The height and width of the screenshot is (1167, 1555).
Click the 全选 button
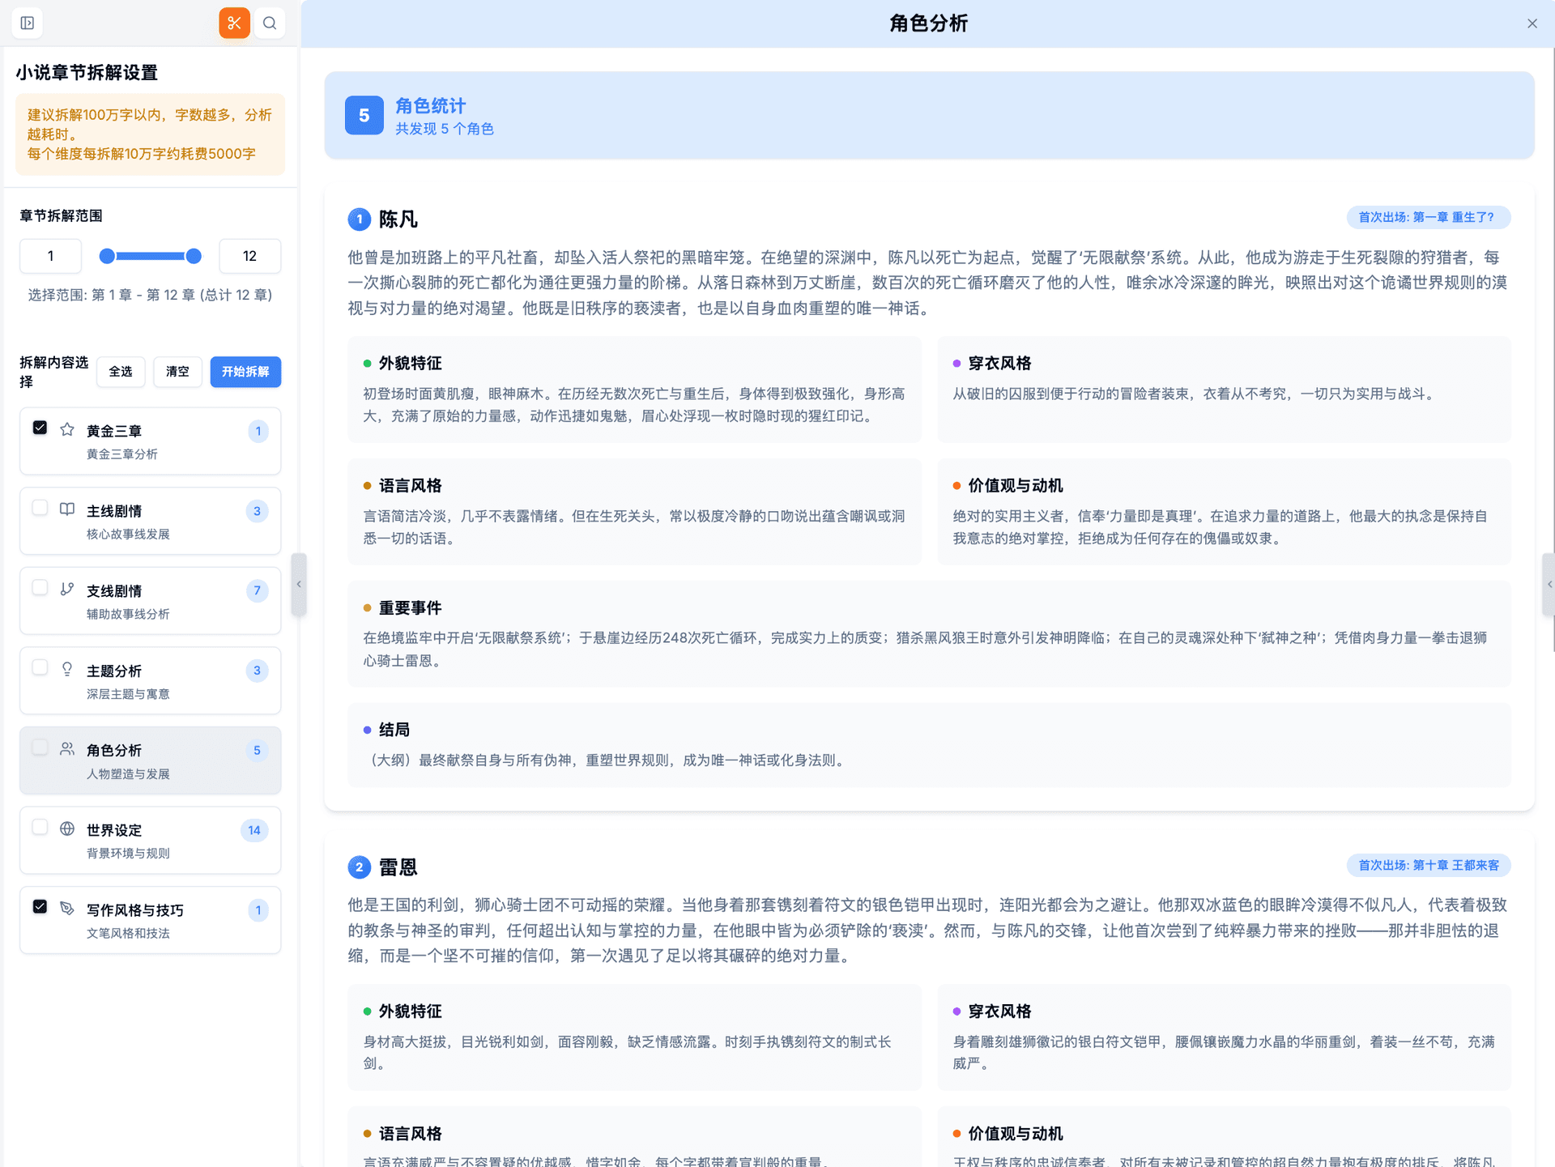tap(121, 372)
